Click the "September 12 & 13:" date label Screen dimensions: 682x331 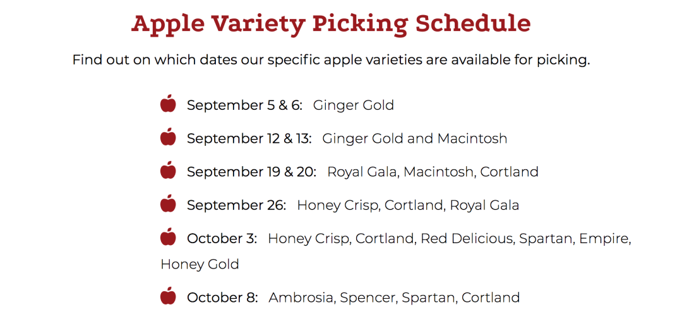(249, 138)
